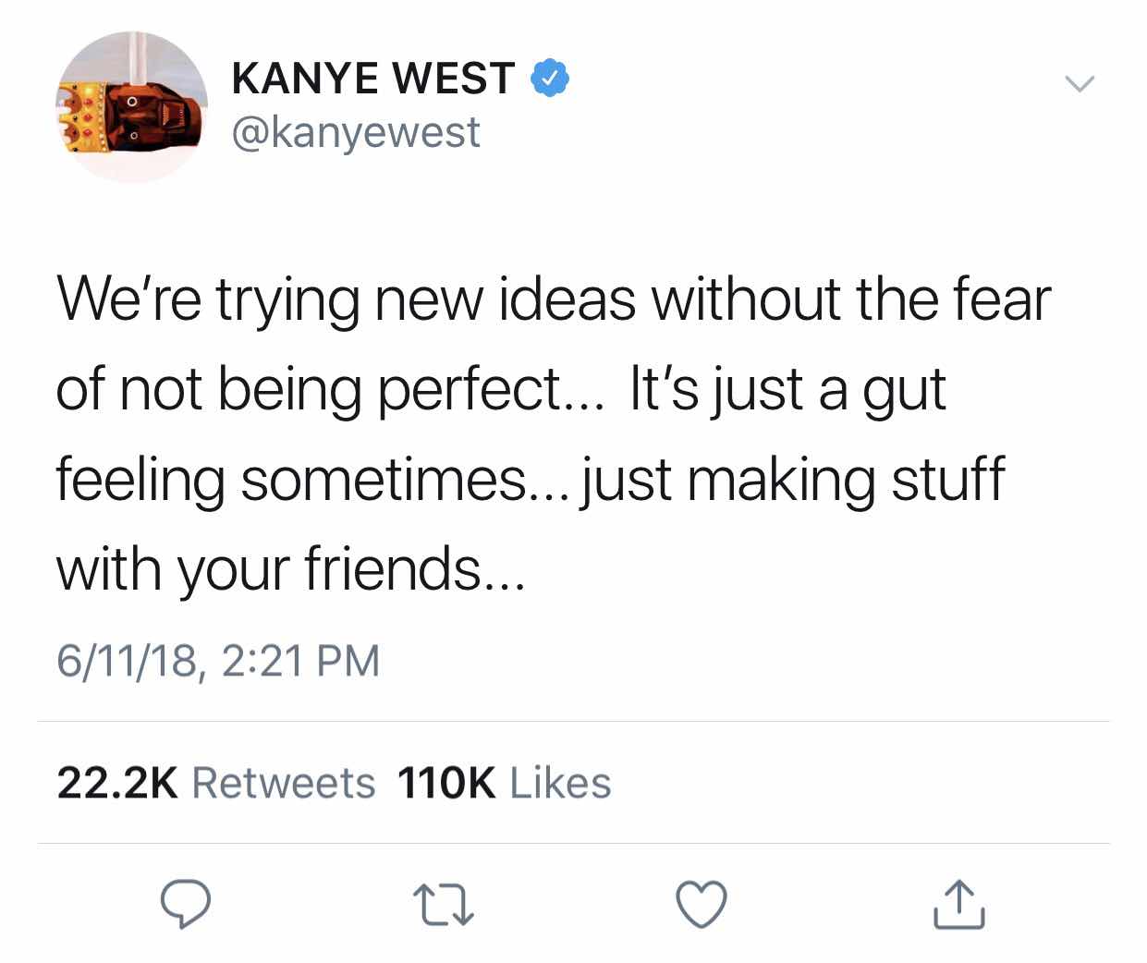Show the list behind 110K
1147x963 pixels.
tap(446, 783)
